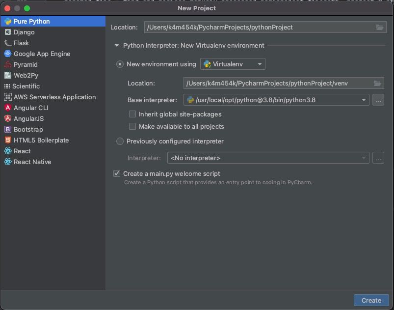Click the ellipsis button beside Base interpreter
This screenshot has width=394, height=310.
378,100
